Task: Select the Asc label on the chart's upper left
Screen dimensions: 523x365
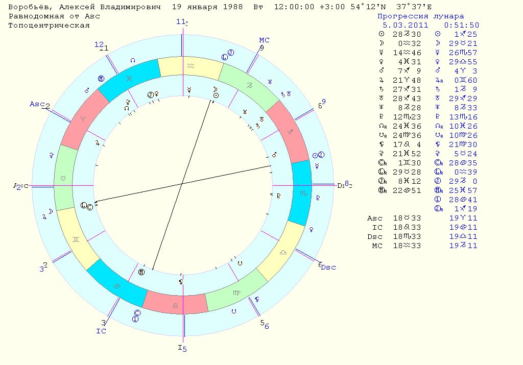Action: point(37,104)
